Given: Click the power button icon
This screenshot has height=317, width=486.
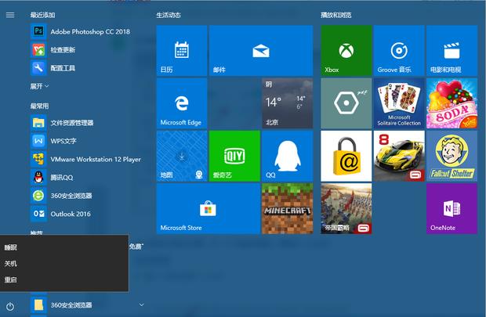Looking at the screenshot, I should click(10, 305).
